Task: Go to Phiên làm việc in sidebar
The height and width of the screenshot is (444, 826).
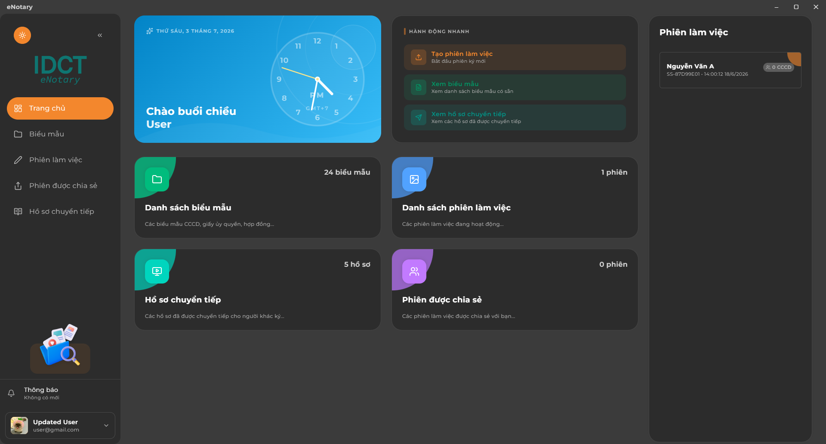Action: (x=60, y=160)
